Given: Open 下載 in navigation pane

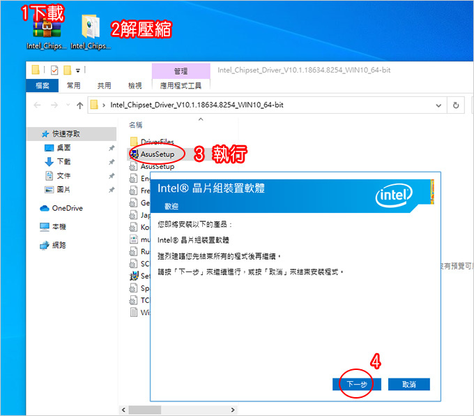Looking at the screenshot, I should (x=63, y=162).
